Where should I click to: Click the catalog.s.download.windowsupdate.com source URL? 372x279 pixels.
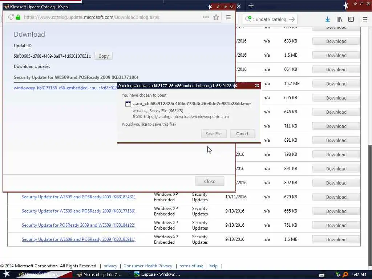(x=186, y=117)
